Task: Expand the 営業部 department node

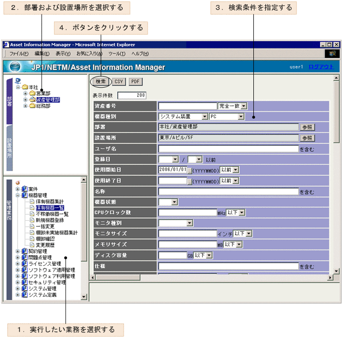Action: [x=26, y=93]
